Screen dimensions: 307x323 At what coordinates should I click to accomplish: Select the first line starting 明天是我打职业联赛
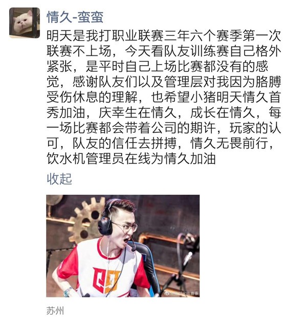tap(164, 36)
